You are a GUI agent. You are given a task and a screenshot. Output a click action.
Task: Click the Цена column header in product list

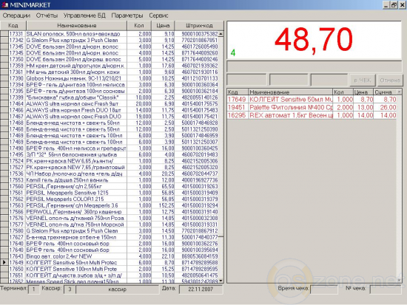(163, 25)
